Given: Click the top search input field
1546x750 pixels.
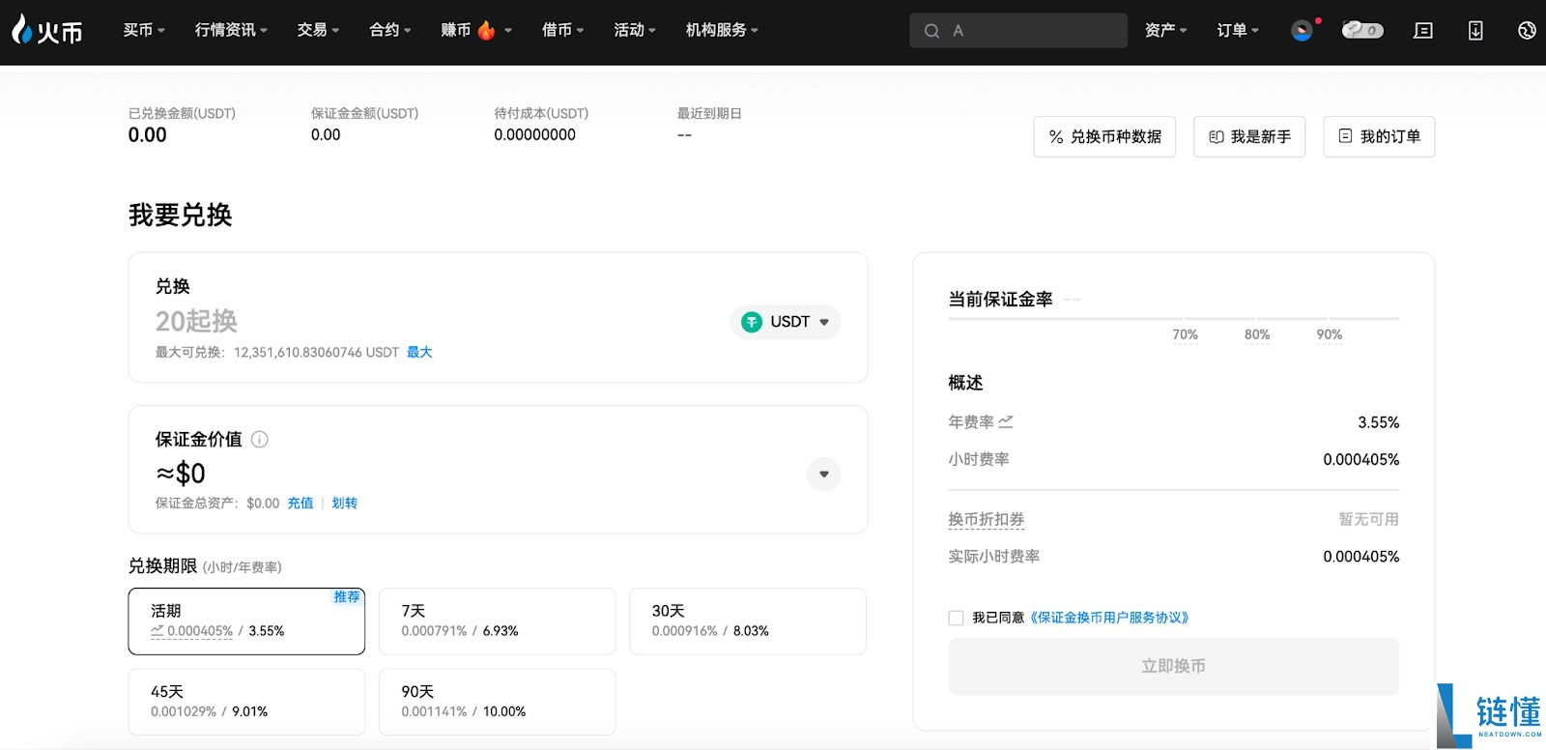Looking at the screenshot, I should point(1018,31).
